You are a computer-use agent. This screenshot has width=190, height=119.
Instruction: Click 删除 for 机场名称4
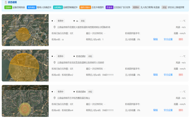[181, 110]
